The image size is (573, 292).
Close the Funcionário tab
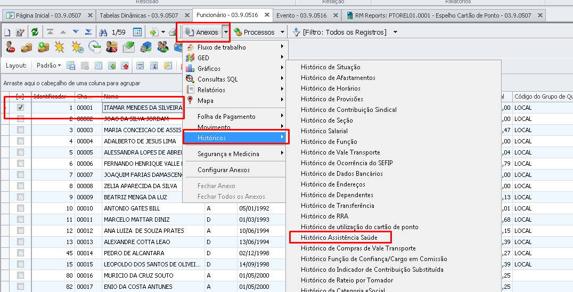tap(267, 15)
